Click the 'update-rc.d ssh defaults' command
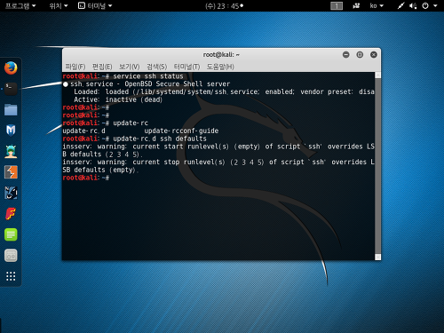Viewport: 444px width, 333px height. tap(160, 139)
